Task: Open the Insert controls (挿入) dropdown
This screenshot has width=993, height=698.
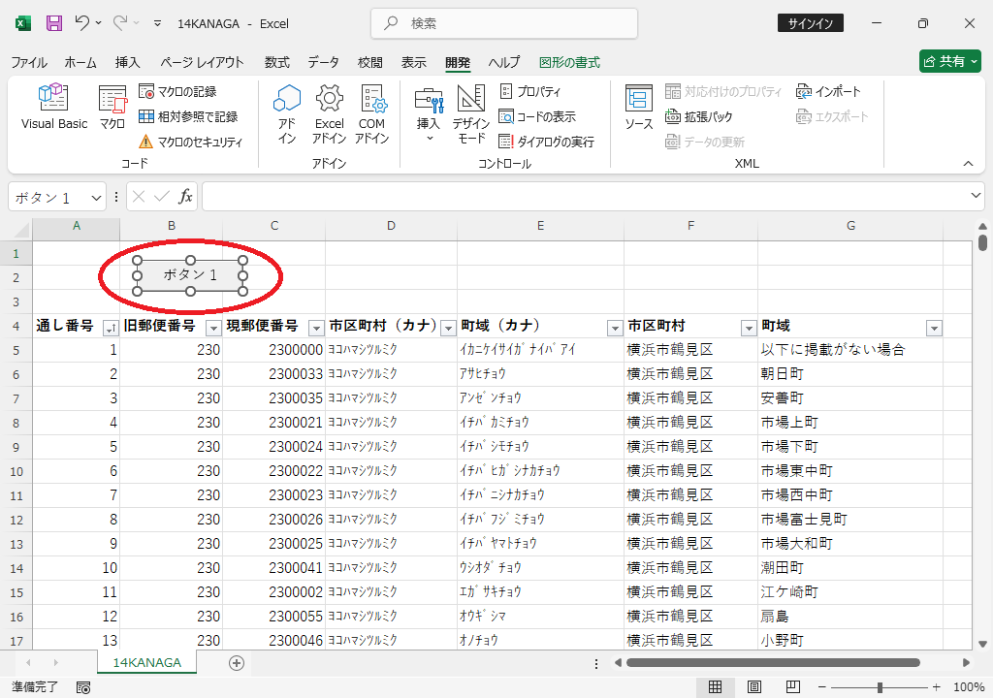Action: (429, 114)
